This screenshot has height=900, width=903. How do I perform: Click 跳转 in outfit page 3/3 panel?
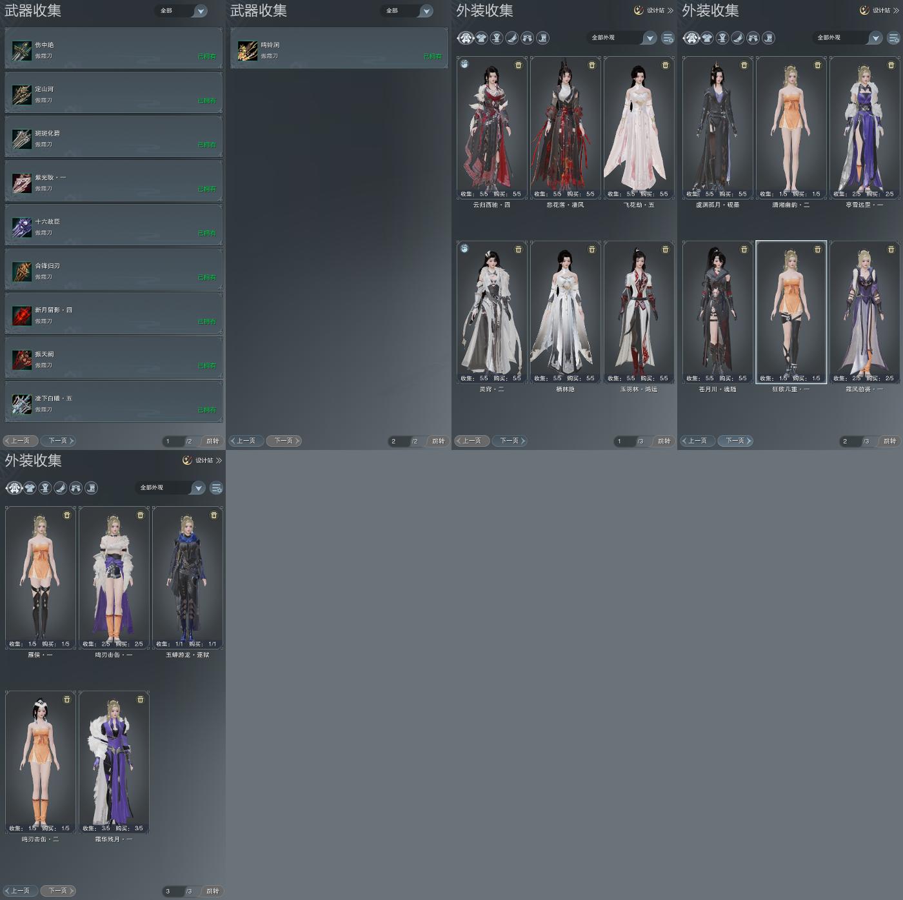coord(213,891)
